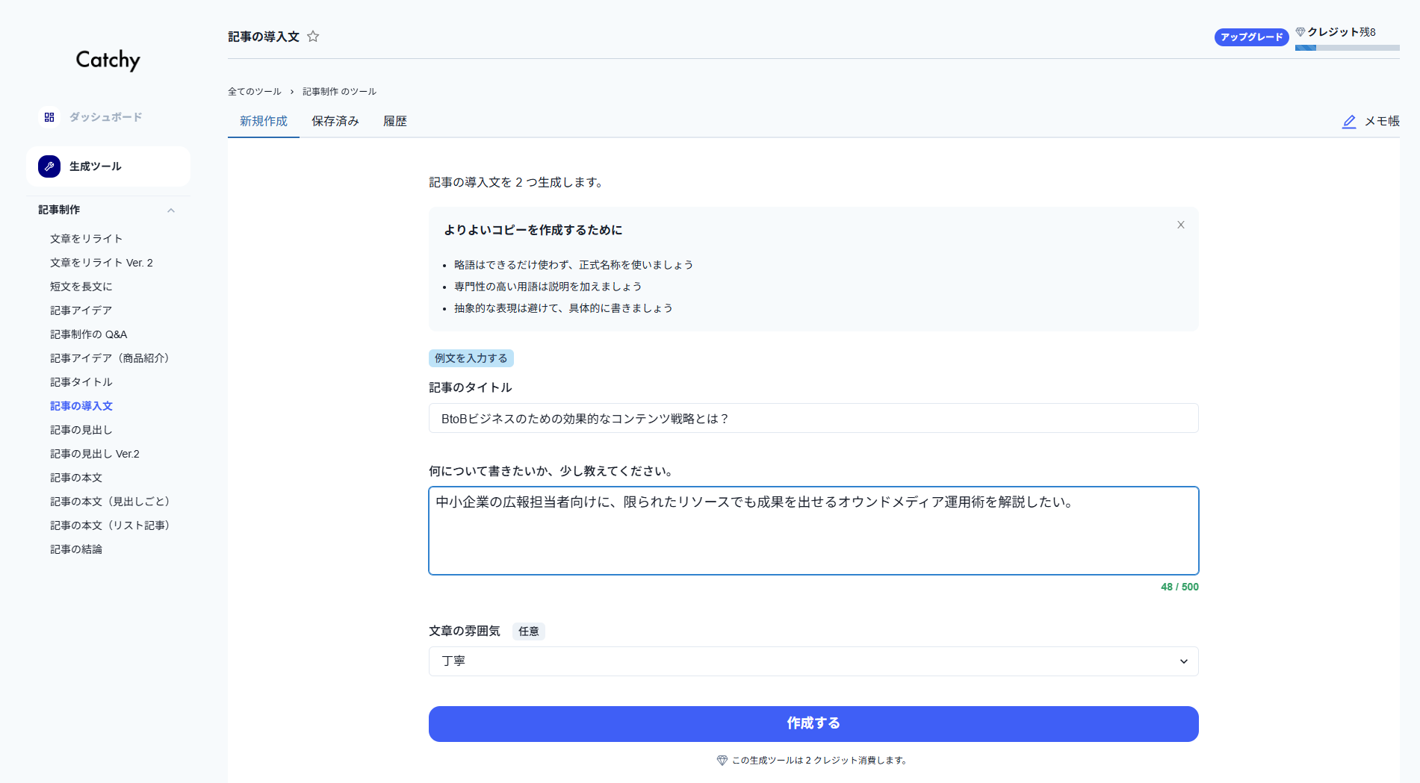
Task: Click the description textarea about the article
Action: coord(813,531)
